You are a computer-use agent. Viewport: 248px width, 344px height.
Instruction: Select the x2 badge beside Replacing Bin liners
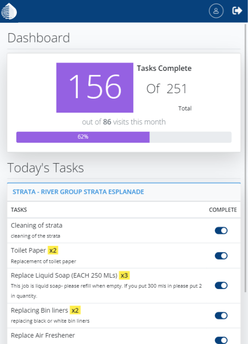coord(75,310)
